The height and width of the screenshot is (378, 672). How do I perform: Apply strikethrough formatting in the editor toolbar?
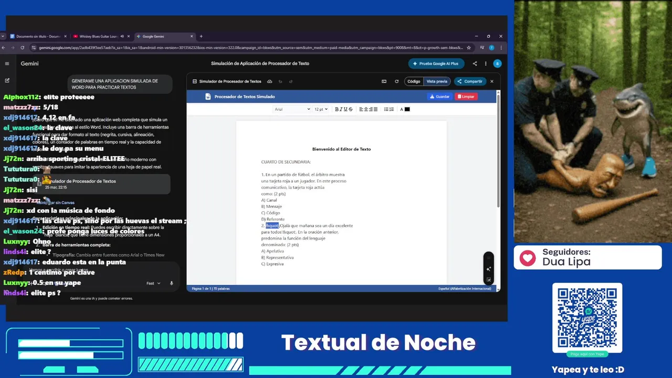pyautogui.click(x=351, y=109)
